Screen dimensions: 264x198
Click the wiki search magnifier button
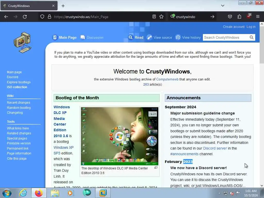pyautogui.click(x=251, y=37)
